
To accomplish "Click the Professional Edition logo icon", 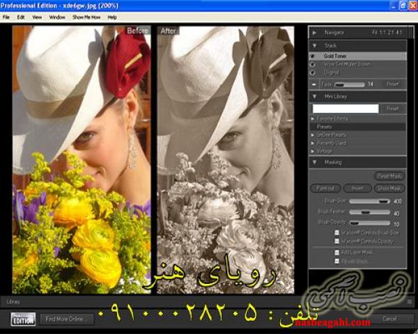I will point(23,319).
